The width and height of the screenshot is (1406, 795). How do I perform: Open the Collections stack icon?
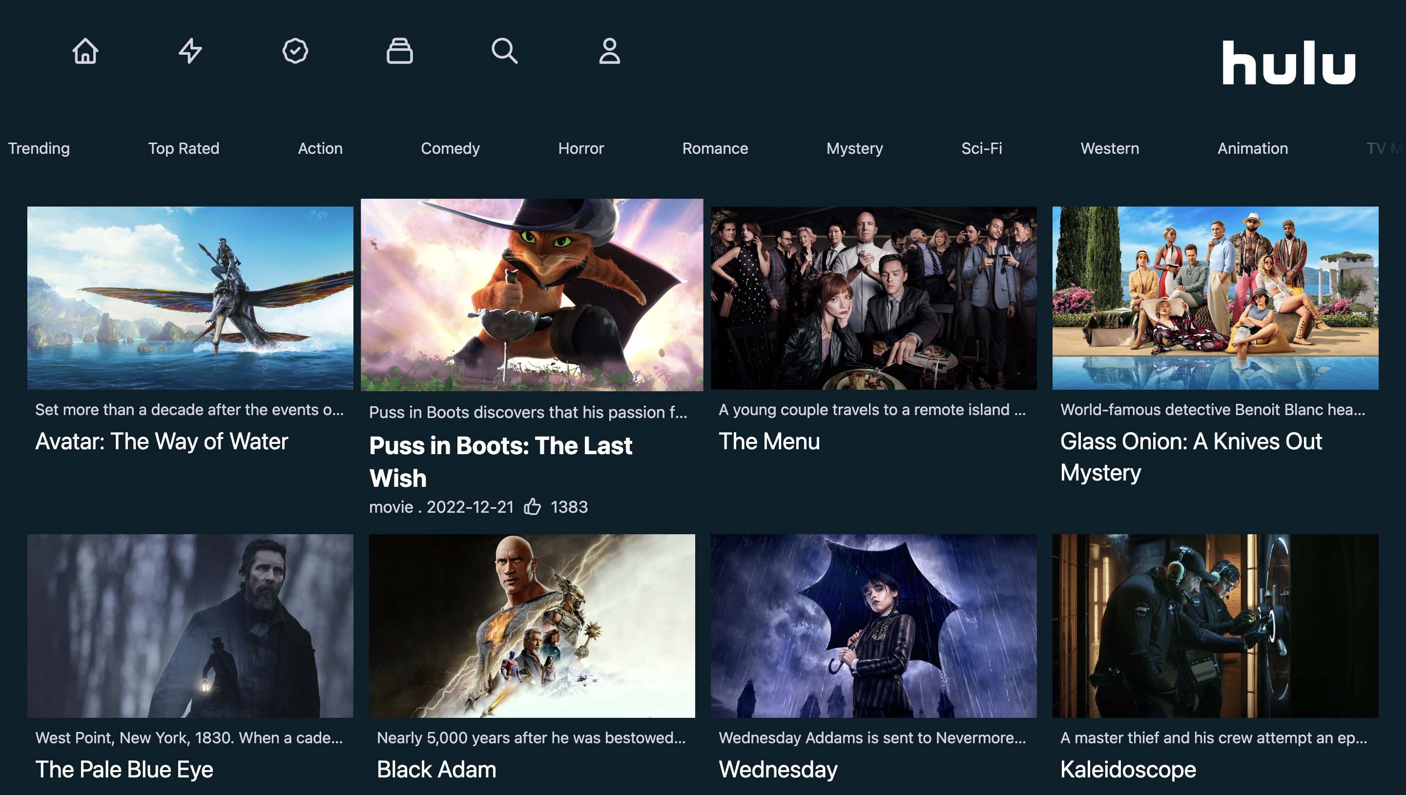click(399, 51)
